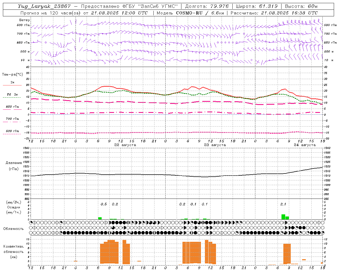Click 1020 on the right pressure axis
Screen dimensions: 338x270
(x=327, y=167)
